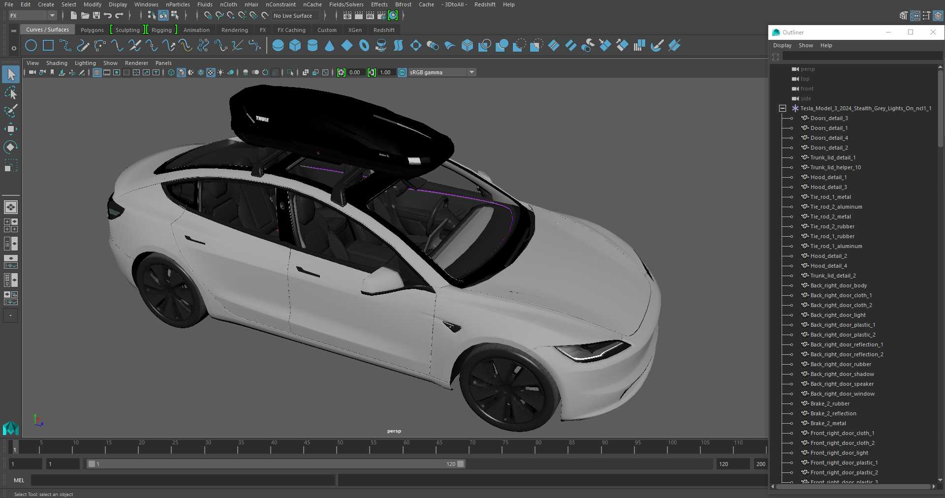The width and height of the screenshot is (945, 498).
Task: Open the Outliner Show menu
Action: [x=806, y=45]
